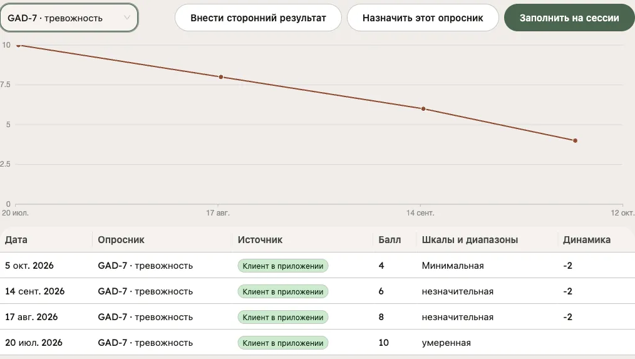635x359 pixels.
Task: Click 'Внести сторонний результат' button
Action: [x=258, y=18]
